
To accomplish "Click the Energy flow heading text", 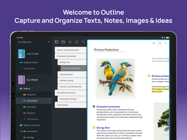I will 103,127.
